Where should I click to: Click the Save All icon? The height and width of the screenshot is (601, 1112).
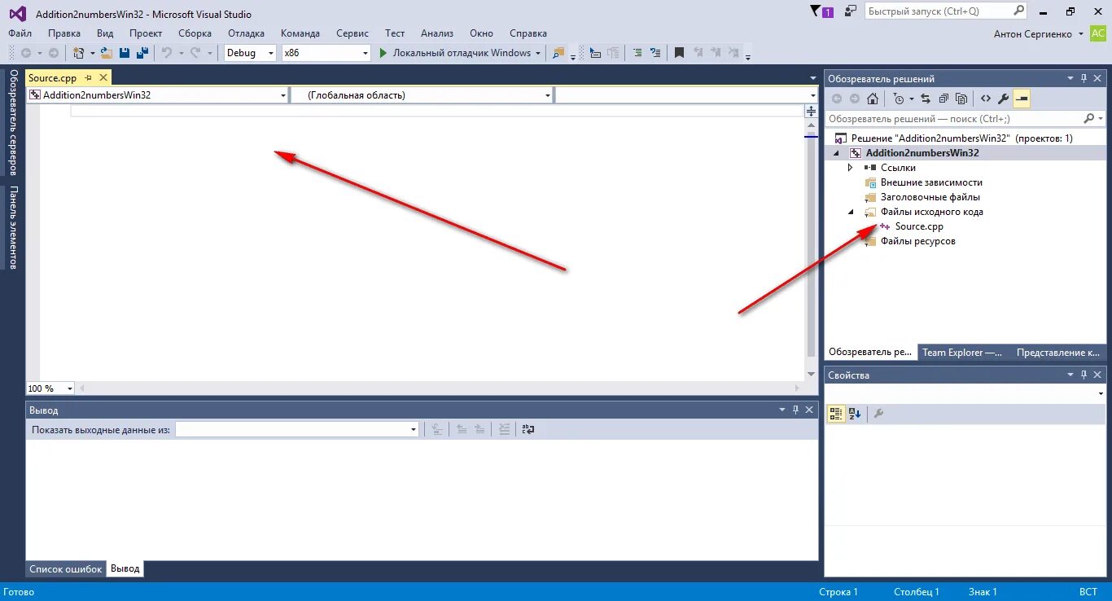(142, 53)
